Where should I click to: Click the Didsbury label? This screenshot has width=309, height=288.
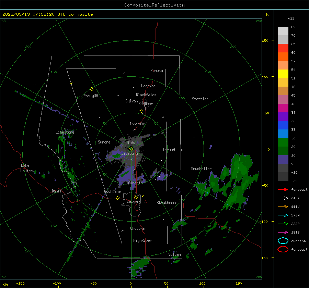point(130,153)
